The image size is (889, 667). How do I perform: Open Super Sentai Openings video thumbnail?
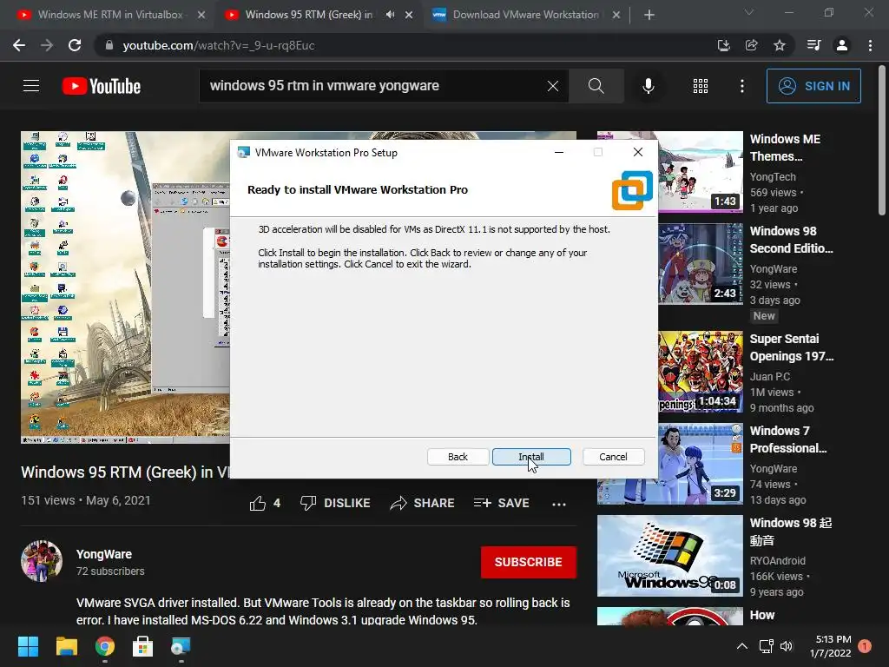[701, 372]
